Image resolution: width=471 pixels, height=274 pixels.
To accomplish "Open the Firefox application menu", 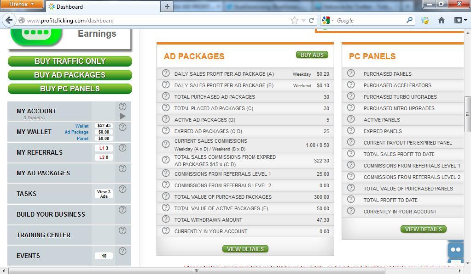I will click(x=22, y=4).
